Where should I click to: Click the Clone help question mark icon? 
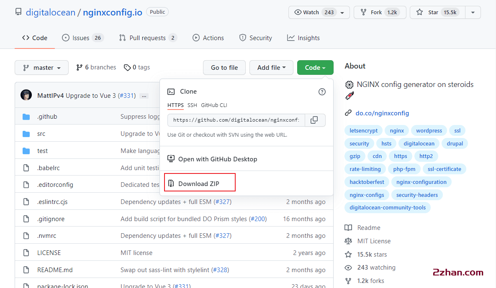(x=322, y=92)
